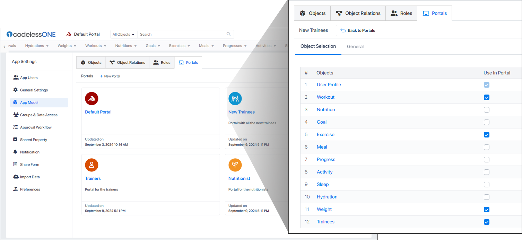
Task: Uncheck the Weight object checkbox
Action: 487,210
